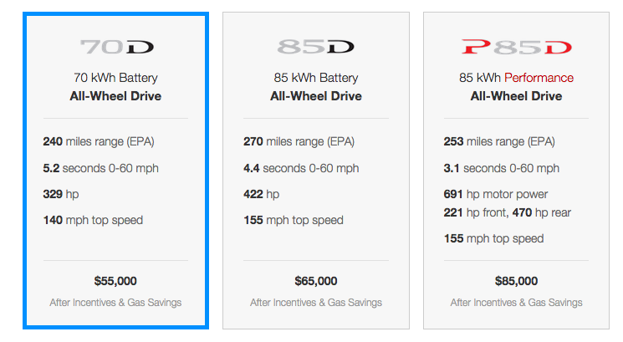
Task: Click 5.2 seconds 0-60 mph
Action: click(100, 168)
